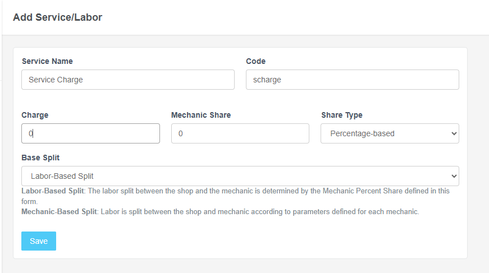Click the Charge label text
489x273 pixels.
pos(35,115)
